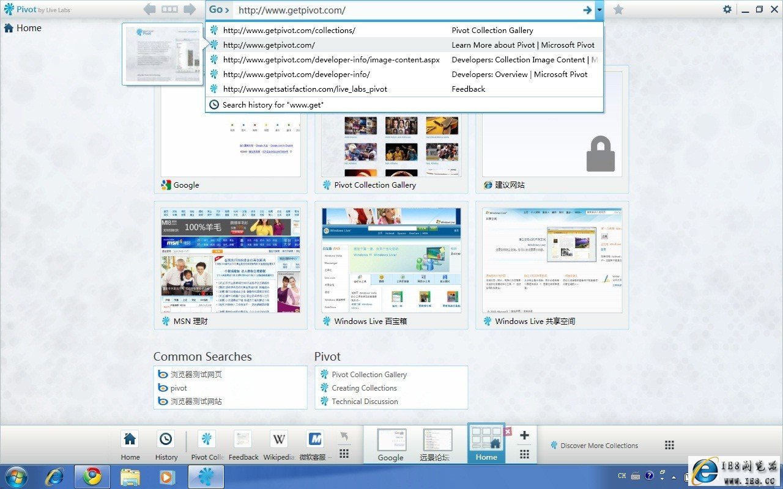Open the Windows Live 共享空间 thumbnail
This screenshot has height=489, width=783.
tap(552, 265)
